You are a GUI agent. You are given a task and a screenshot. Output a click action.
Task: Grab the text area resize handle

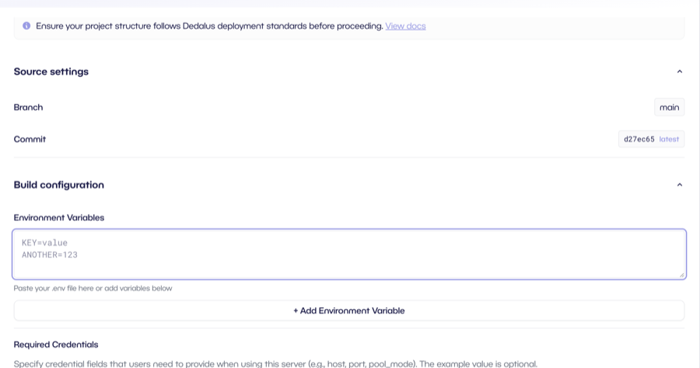[x=681, y=275]
